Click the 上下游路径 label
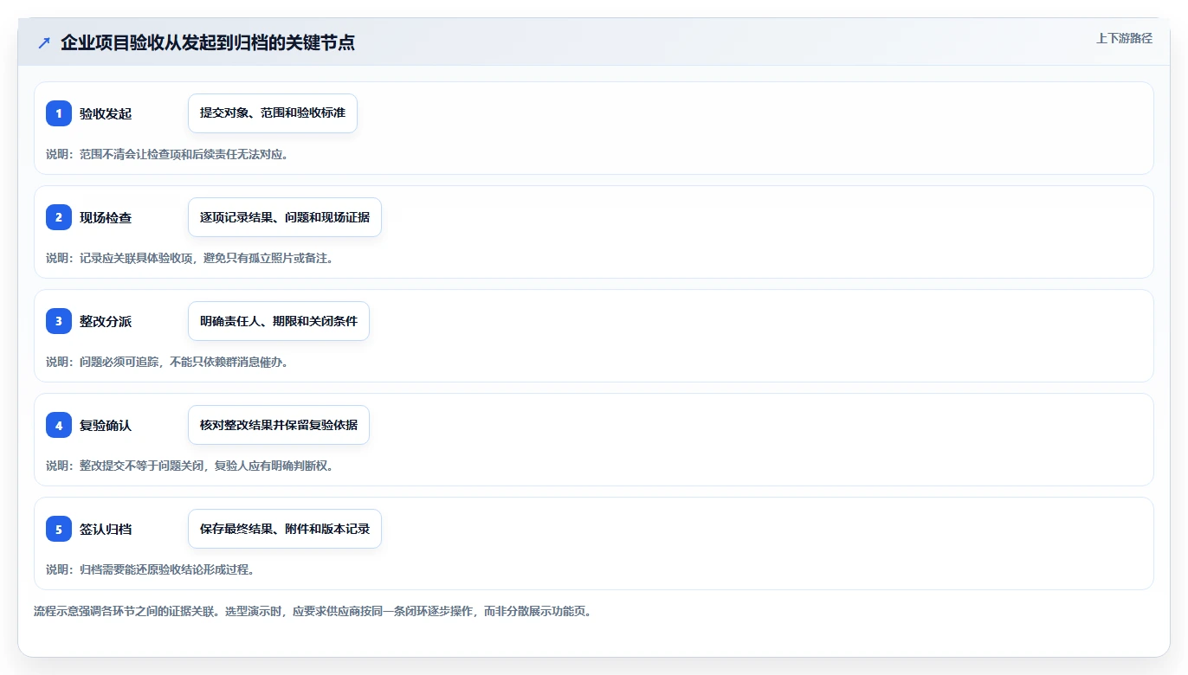The height and width of the screenshot is (675, 1188). click(1124, 38)
